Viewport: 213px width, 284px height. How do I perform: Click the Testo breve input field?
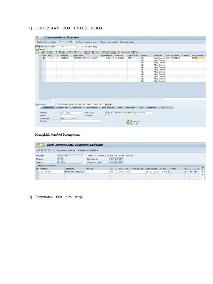[x=129, y=113]
